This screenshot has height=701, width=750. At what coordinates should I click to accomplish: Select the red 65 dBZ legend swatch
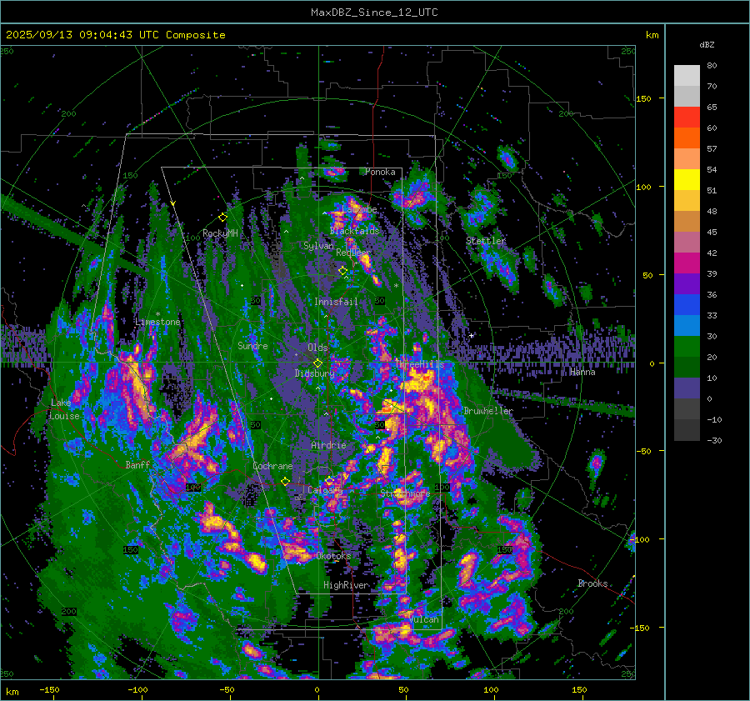[x=687, y=117]
